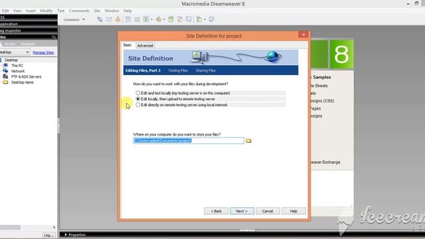This screenshot has width=425, height=239.
Task: Click the Hyperlink icon in Insert bar
Action: tap(100, 19)
